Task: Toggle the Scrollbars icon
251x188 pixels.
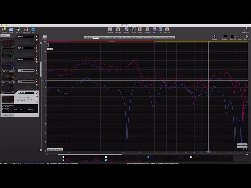Action: [x=225, y=36]
